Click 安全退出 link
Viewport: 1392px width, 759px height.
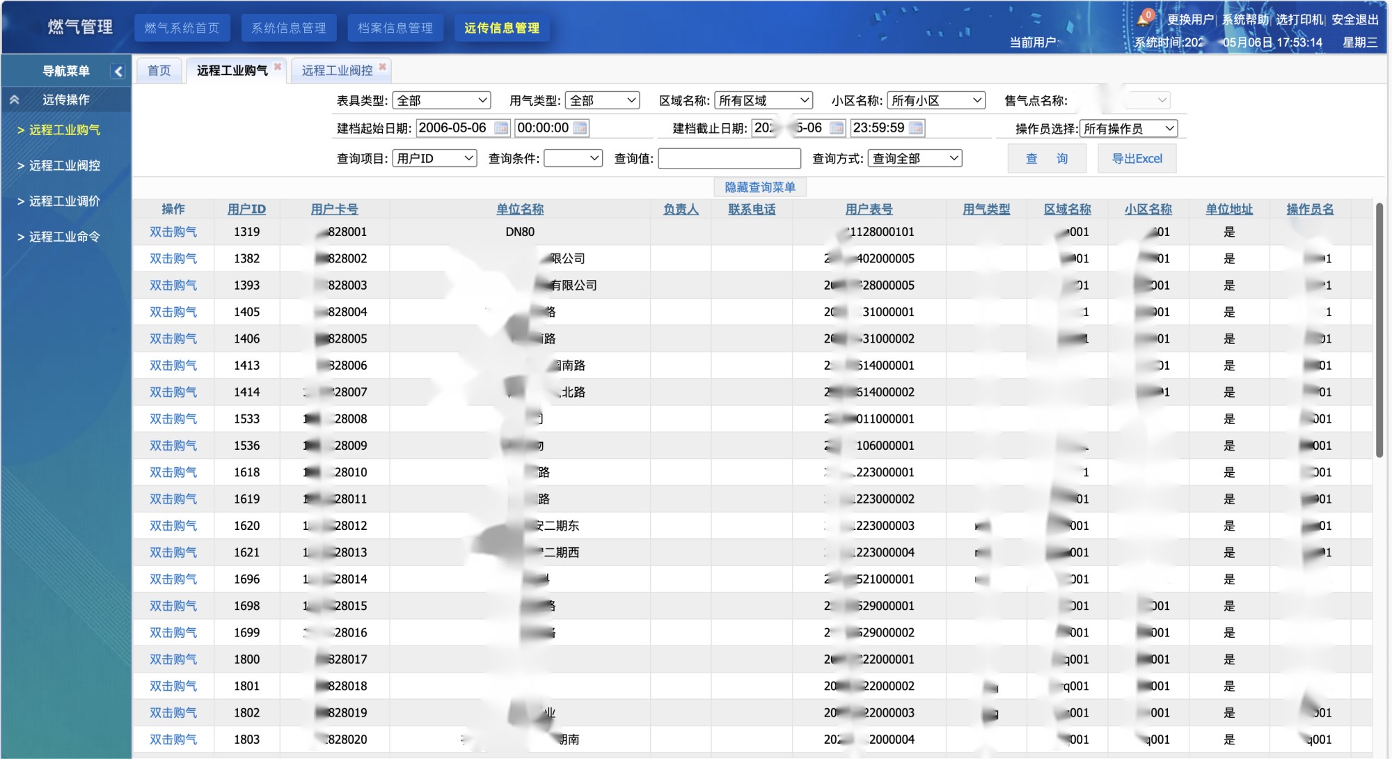click(1355, 19)
